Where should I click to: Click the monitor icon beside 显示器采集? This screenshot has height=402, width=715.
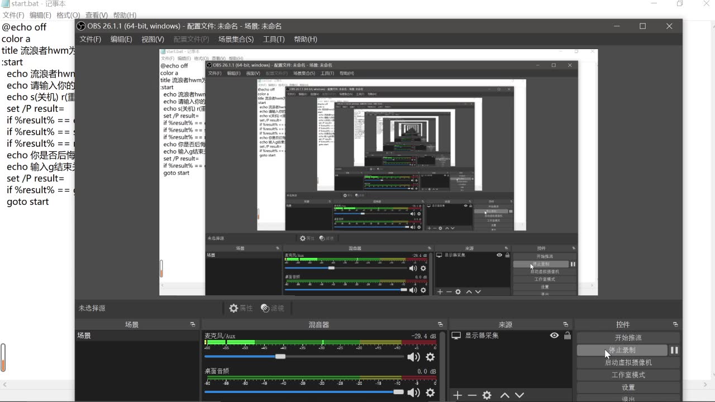point(456,336)
